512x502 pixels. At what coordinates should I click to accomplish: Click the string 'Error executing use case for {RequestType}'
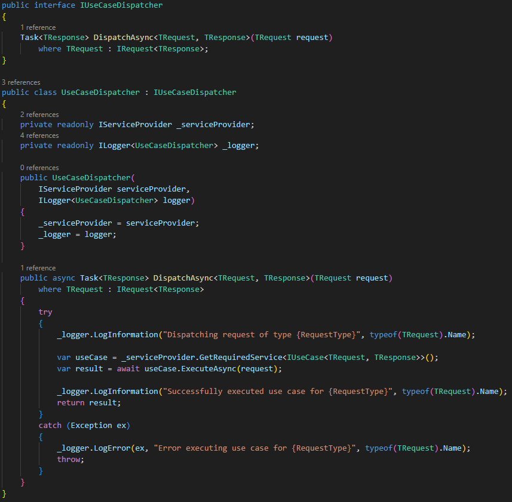tap(255, 448)
